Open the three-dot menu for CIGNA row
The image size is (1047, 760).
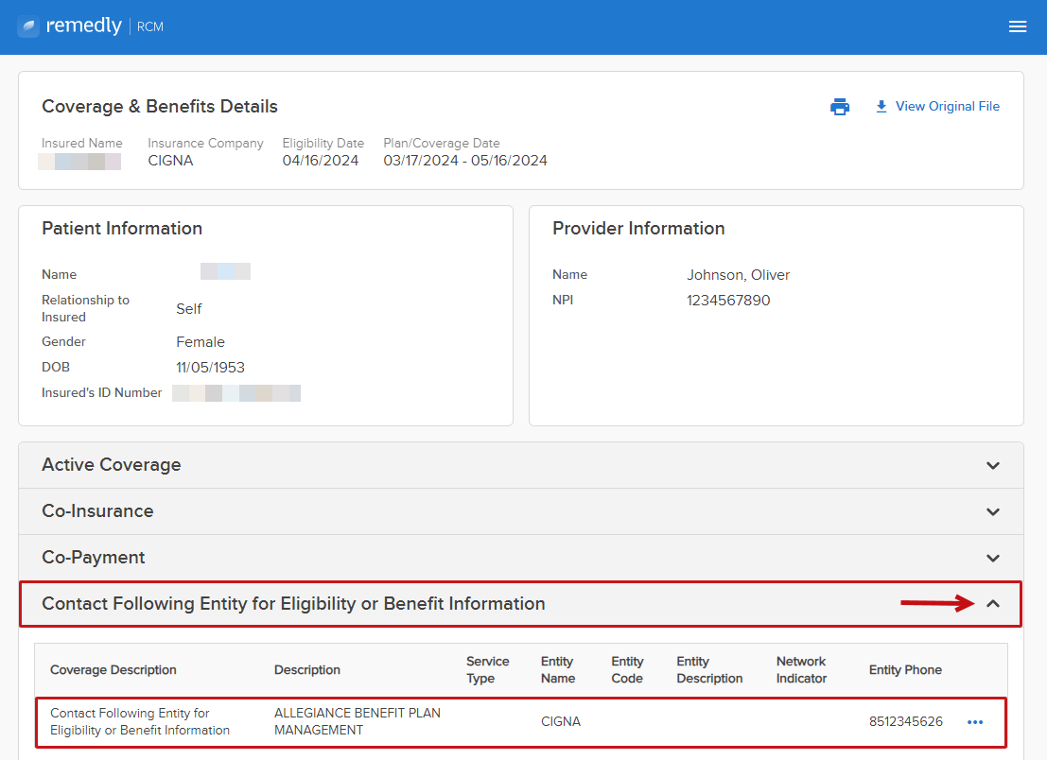point(975,722)
